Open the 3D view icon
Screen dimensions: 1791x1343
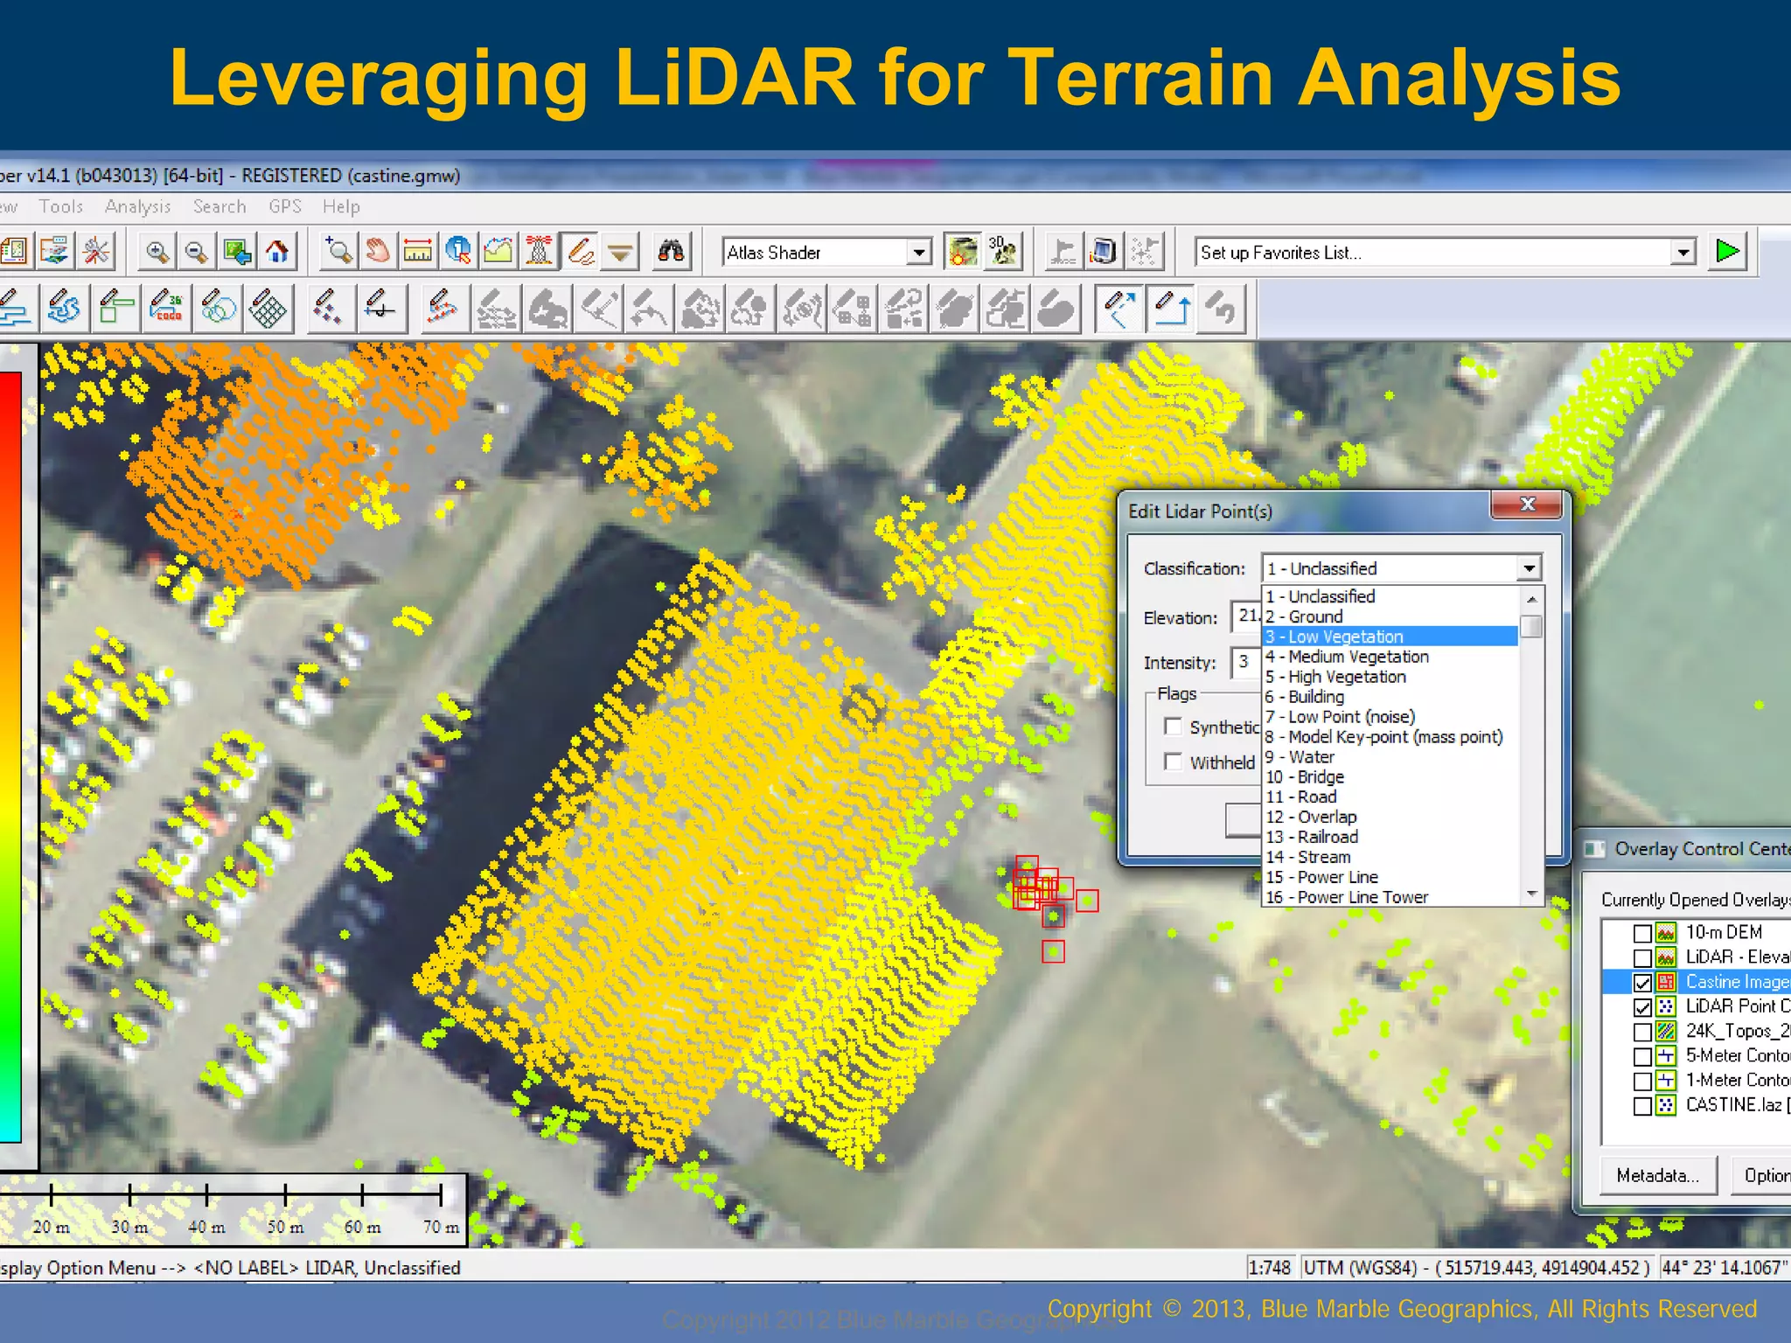(1003, 252)
